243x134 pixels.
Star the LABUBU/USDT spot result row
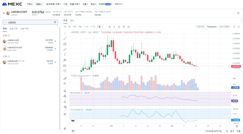[55, 41]
